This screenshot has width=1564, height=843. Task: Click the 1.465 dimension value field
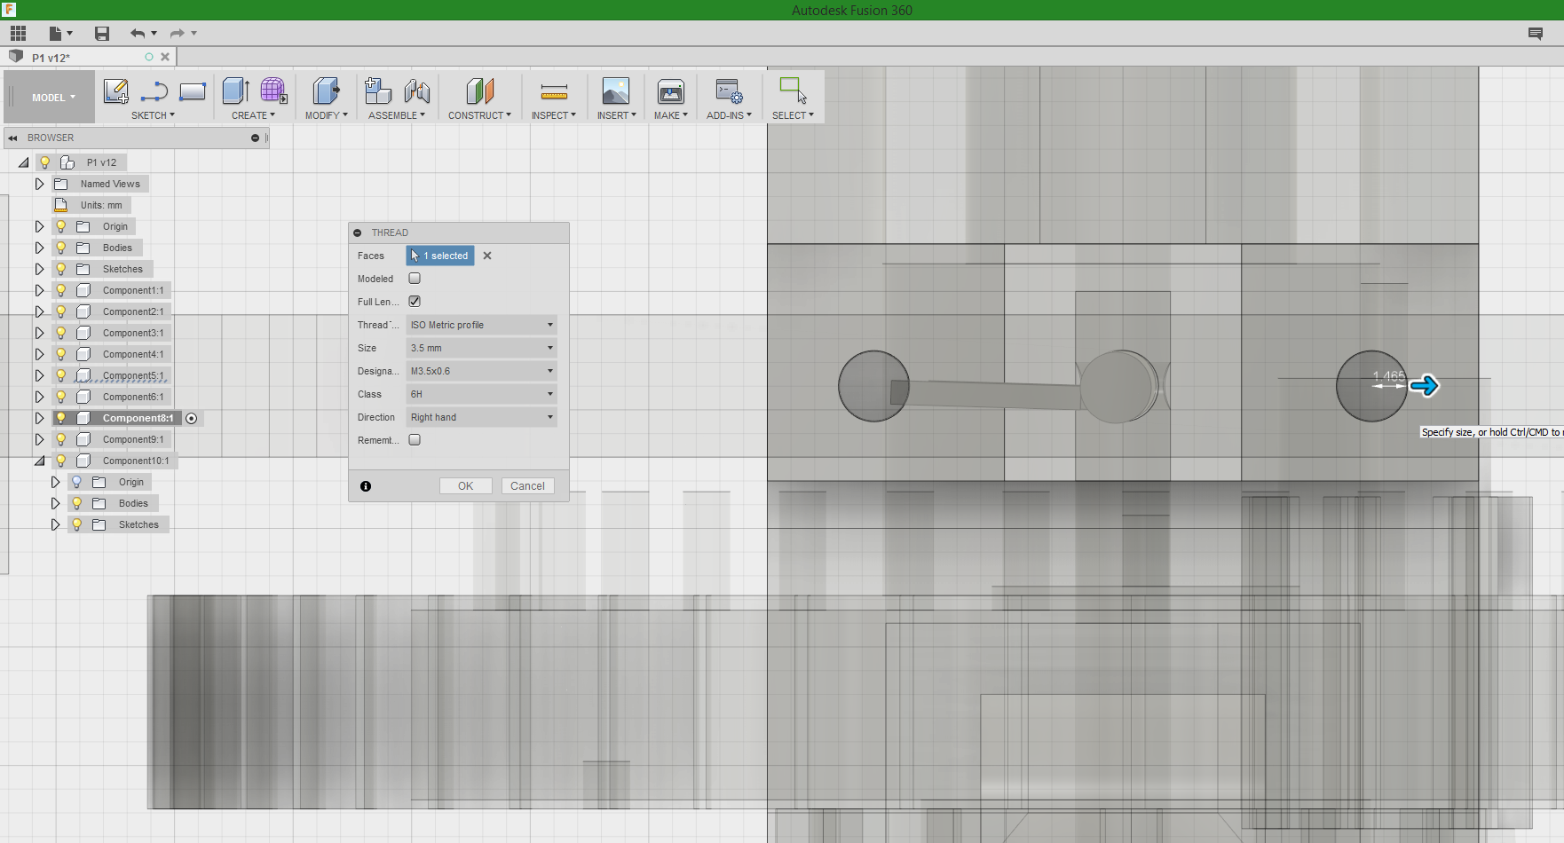coord(1389,377)
